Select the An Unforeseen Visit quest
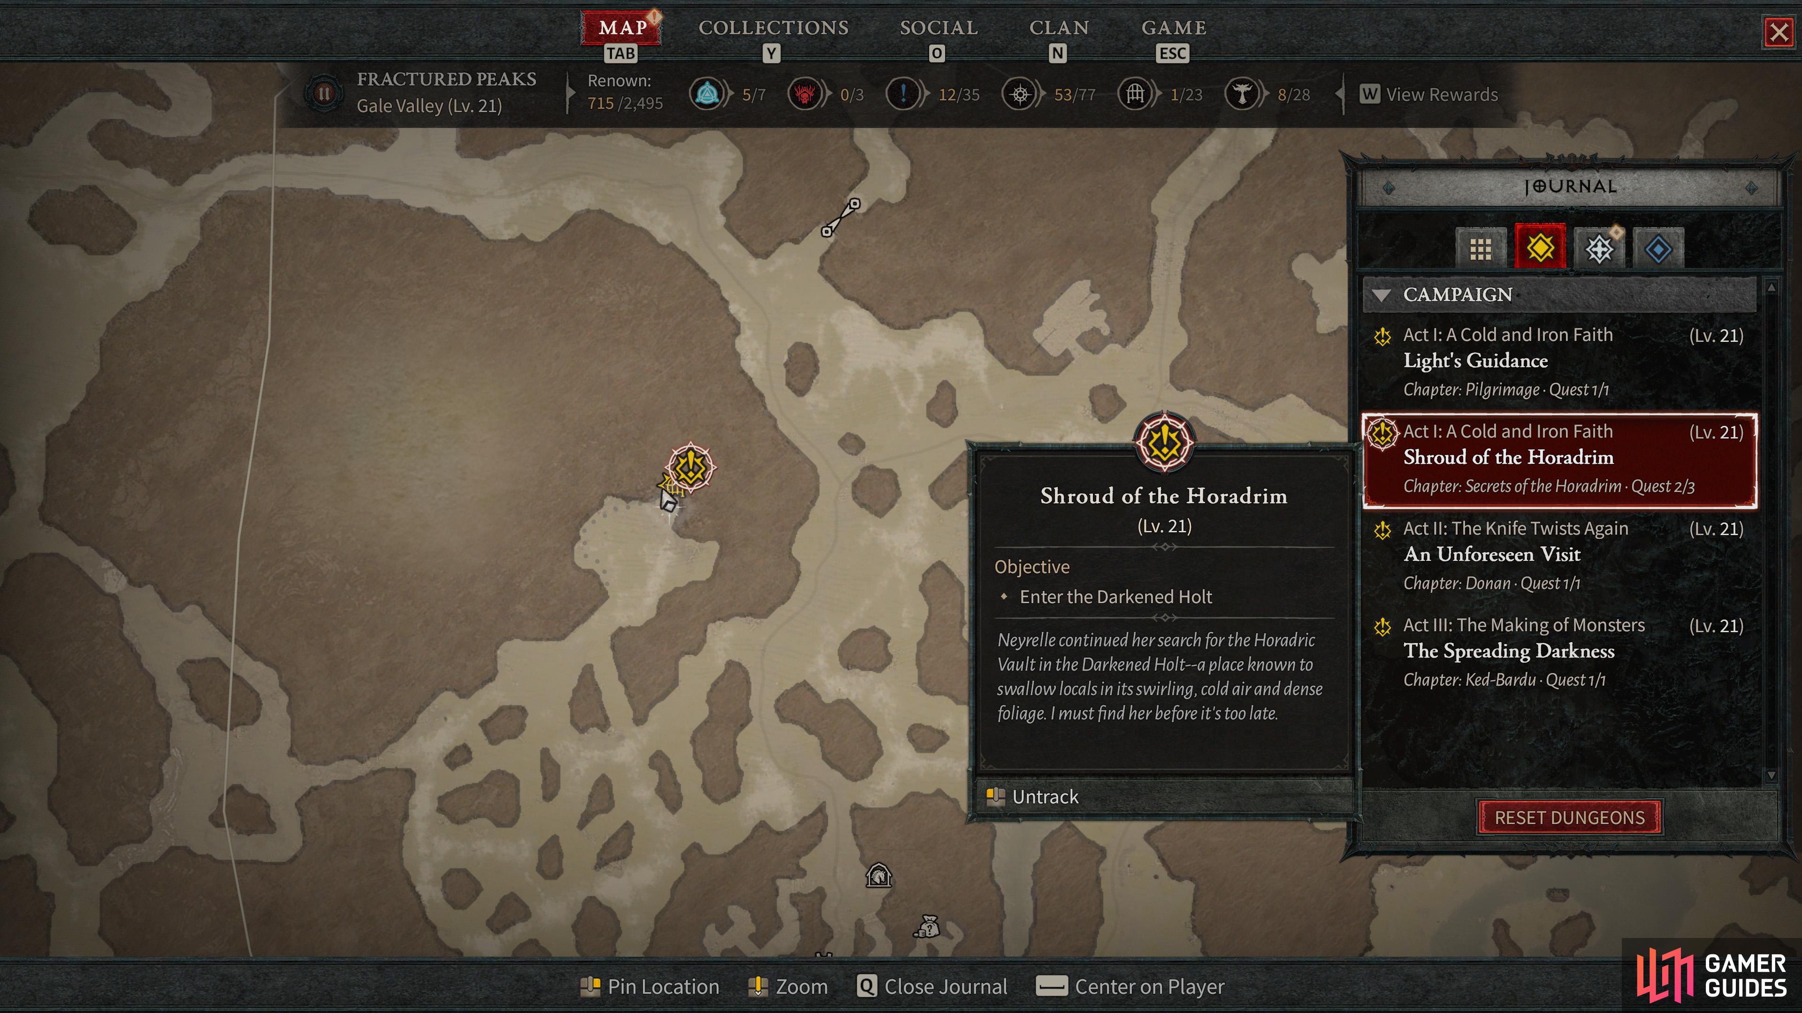 (1559, 555)
